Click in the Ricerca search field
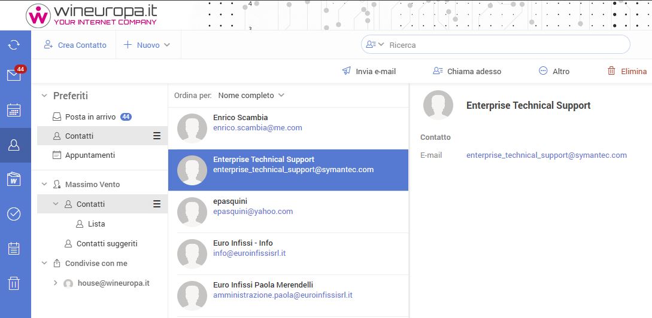Viewport: 652px width, 318px height. [503, 45]
